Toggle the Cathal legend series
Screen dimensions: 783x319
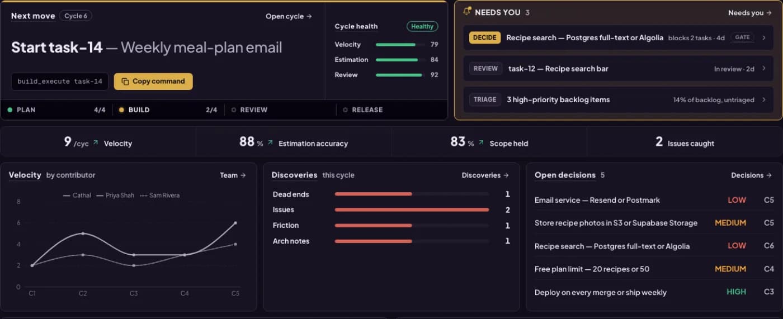77,196
